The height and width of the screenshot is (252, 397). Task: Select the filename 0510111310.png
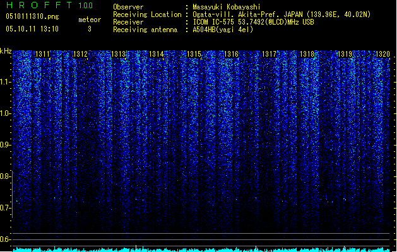32,16
